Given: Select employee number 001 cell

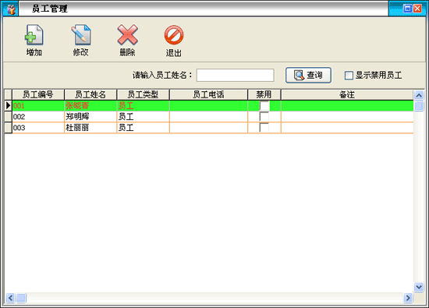Looking at the screenshot, I should click(x=38, y=106).
